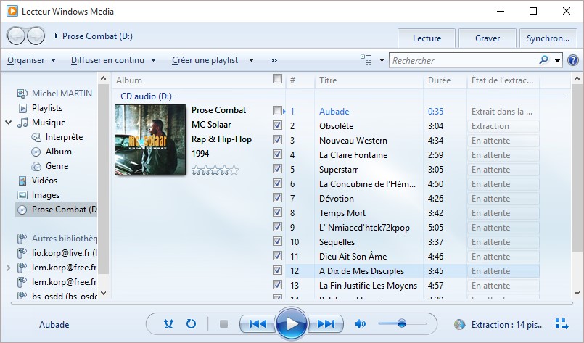Click Prose Combat (D:) breadcrumb link
The image size is (584, 343).
tap(97, 36)
